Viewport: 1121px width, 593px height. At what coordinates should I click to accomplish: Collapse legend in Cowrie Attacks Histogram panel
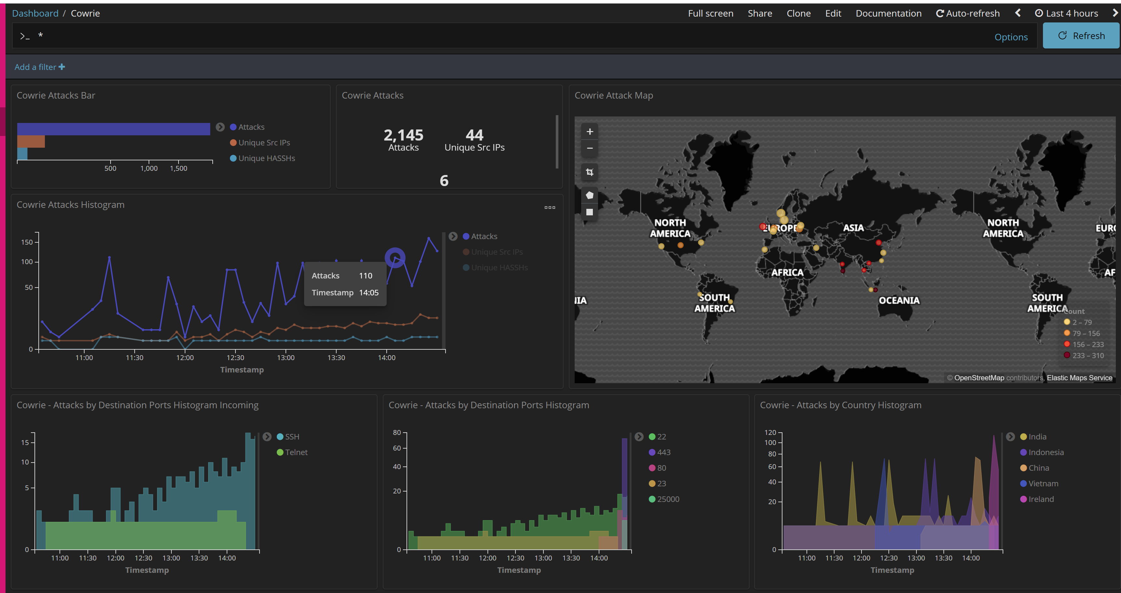click(x=453, y=236)
